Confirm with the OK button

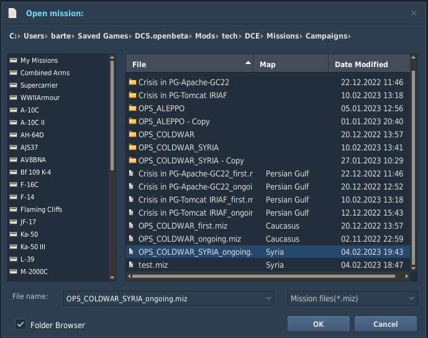click(x=318, y=324)
